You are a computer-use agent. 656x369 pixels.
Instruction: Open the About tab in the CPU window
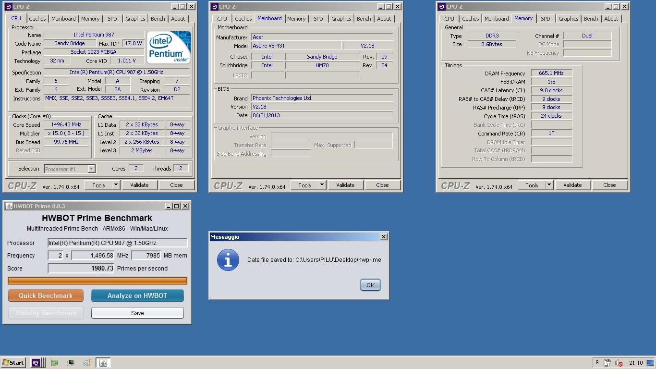[178, 19]
